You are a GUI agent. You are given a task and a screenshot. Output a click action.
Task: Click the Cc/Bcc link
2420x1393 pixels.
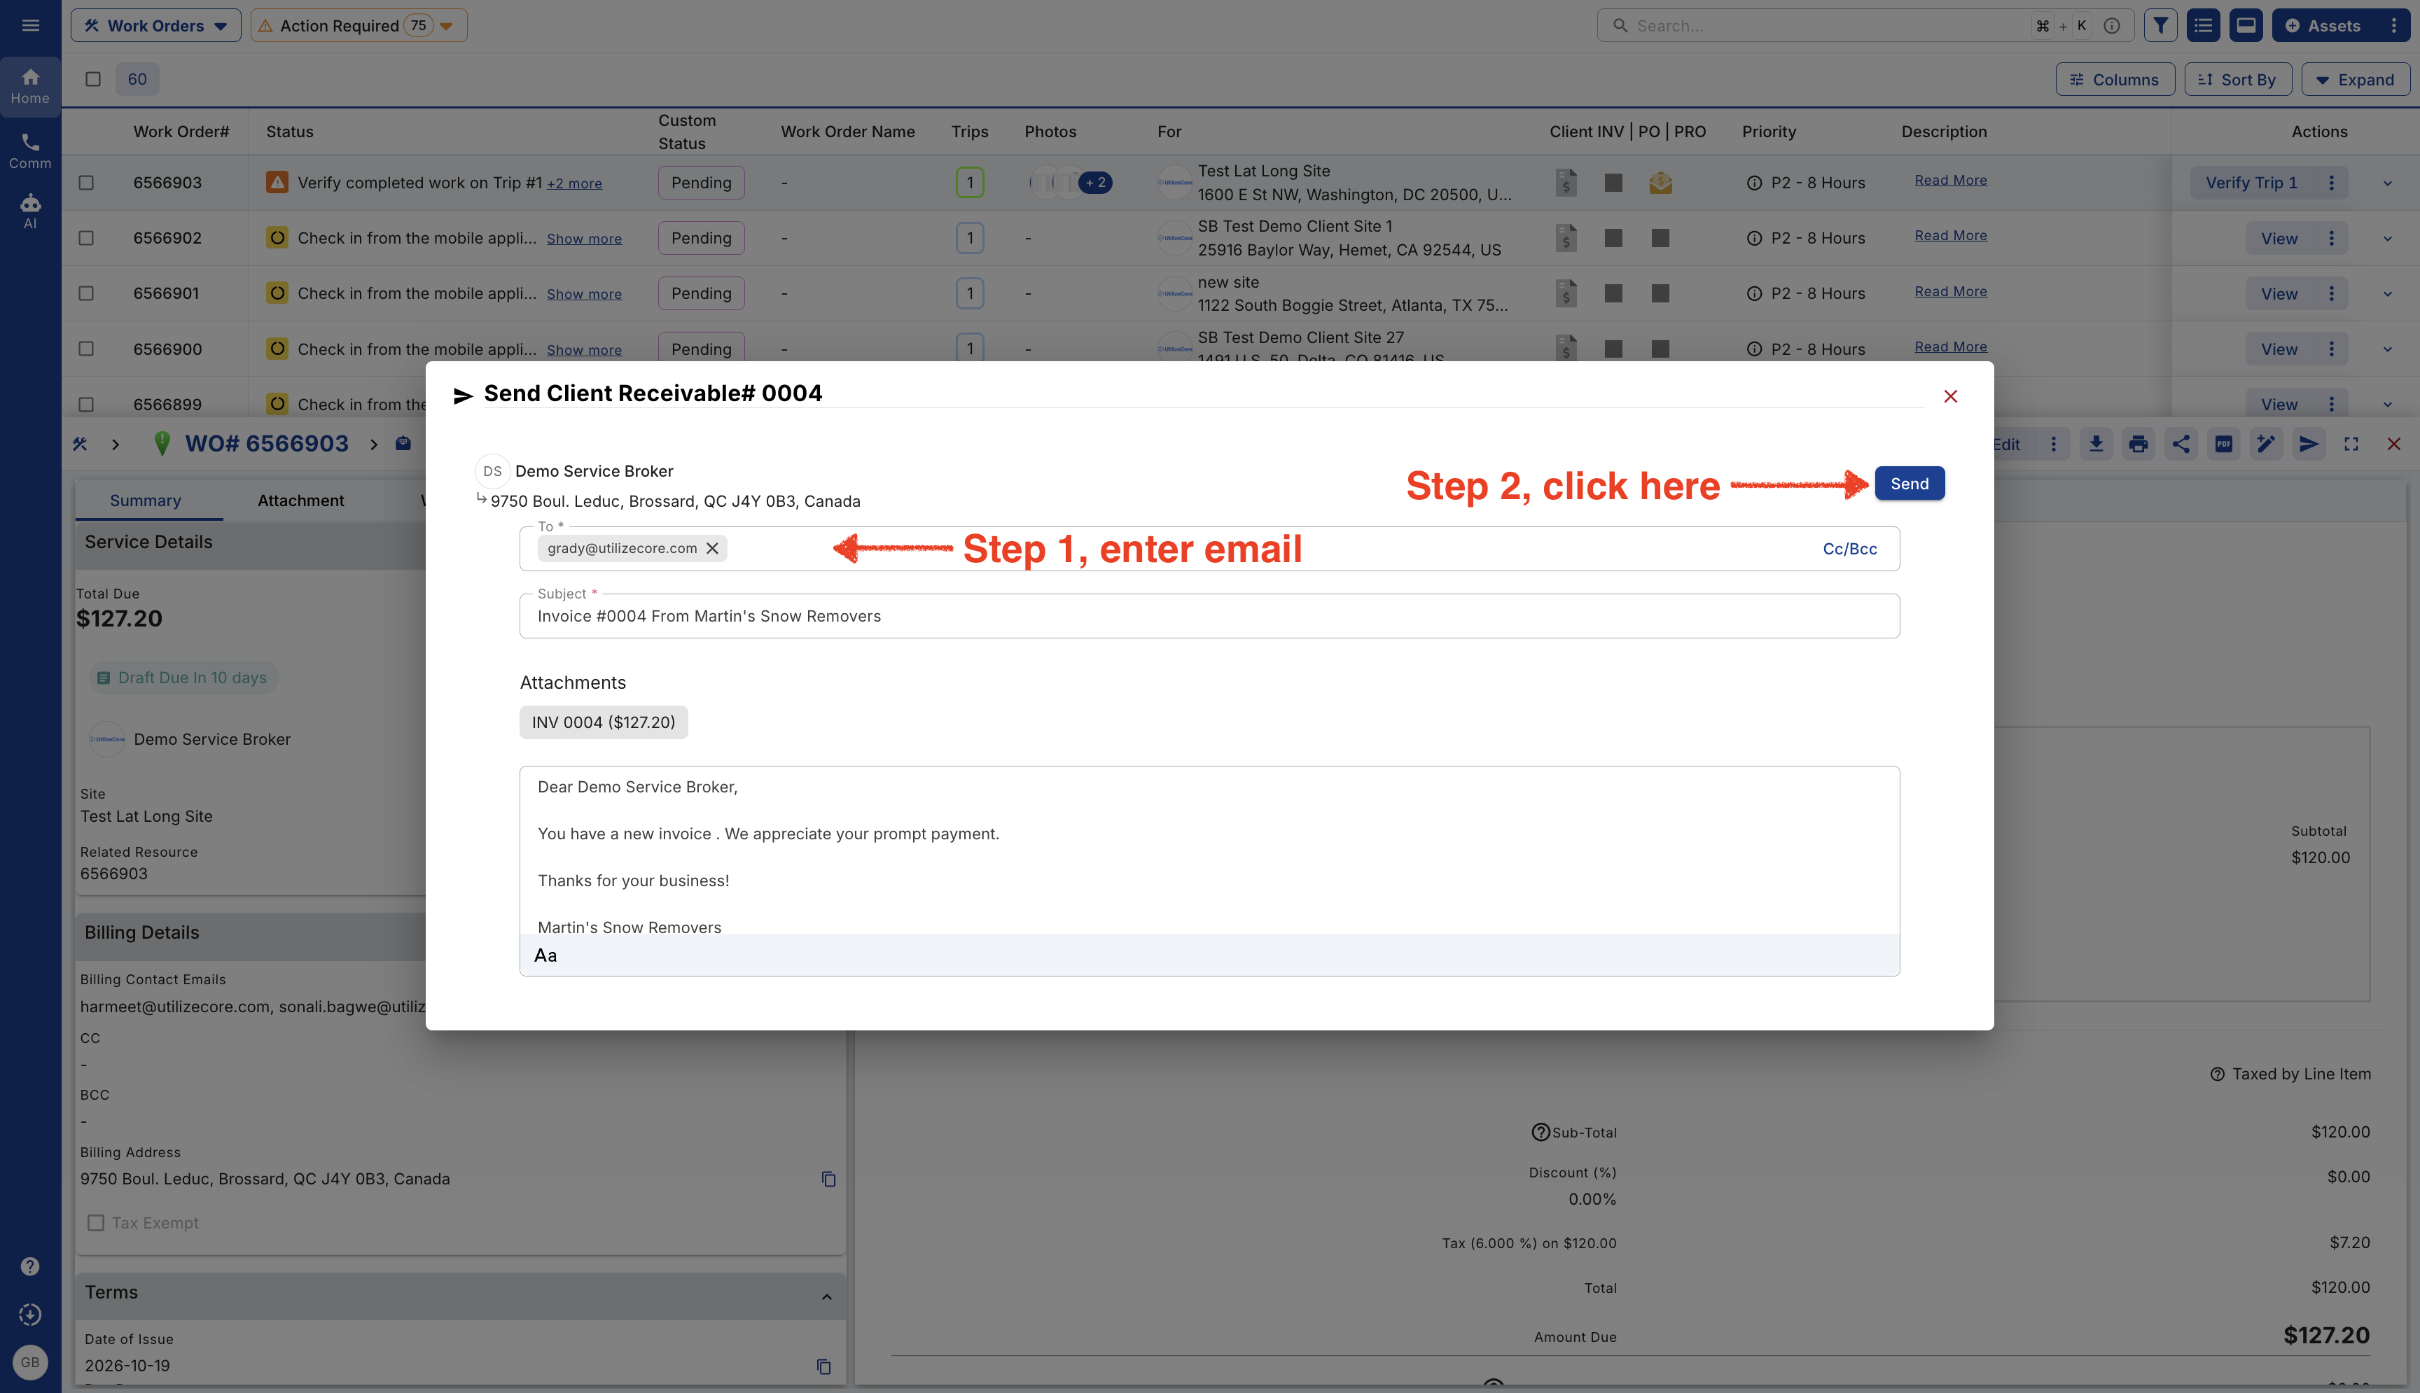pyautogui.click(x=1850, y=549)
